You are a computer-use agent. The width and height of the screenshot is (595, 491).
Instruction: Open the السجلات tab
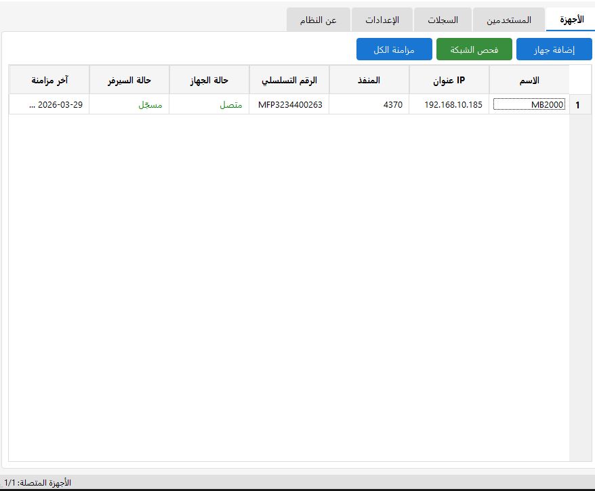click(443, 20)
